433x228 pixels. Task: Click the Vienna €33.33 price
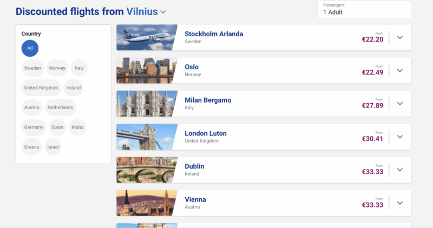click(372, 205)
